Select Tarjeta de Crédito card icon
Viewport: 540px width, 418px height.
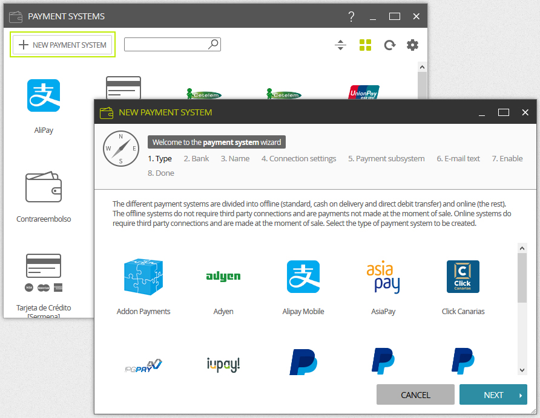(44, 266)
